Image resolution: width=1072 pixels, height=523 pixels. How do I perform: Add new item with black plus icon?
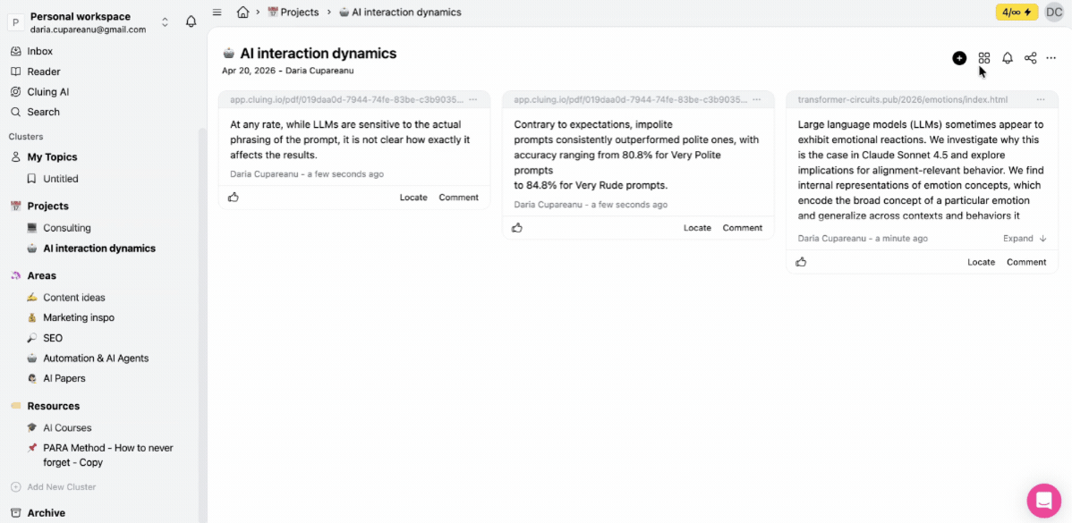click(x=959, y=58)
